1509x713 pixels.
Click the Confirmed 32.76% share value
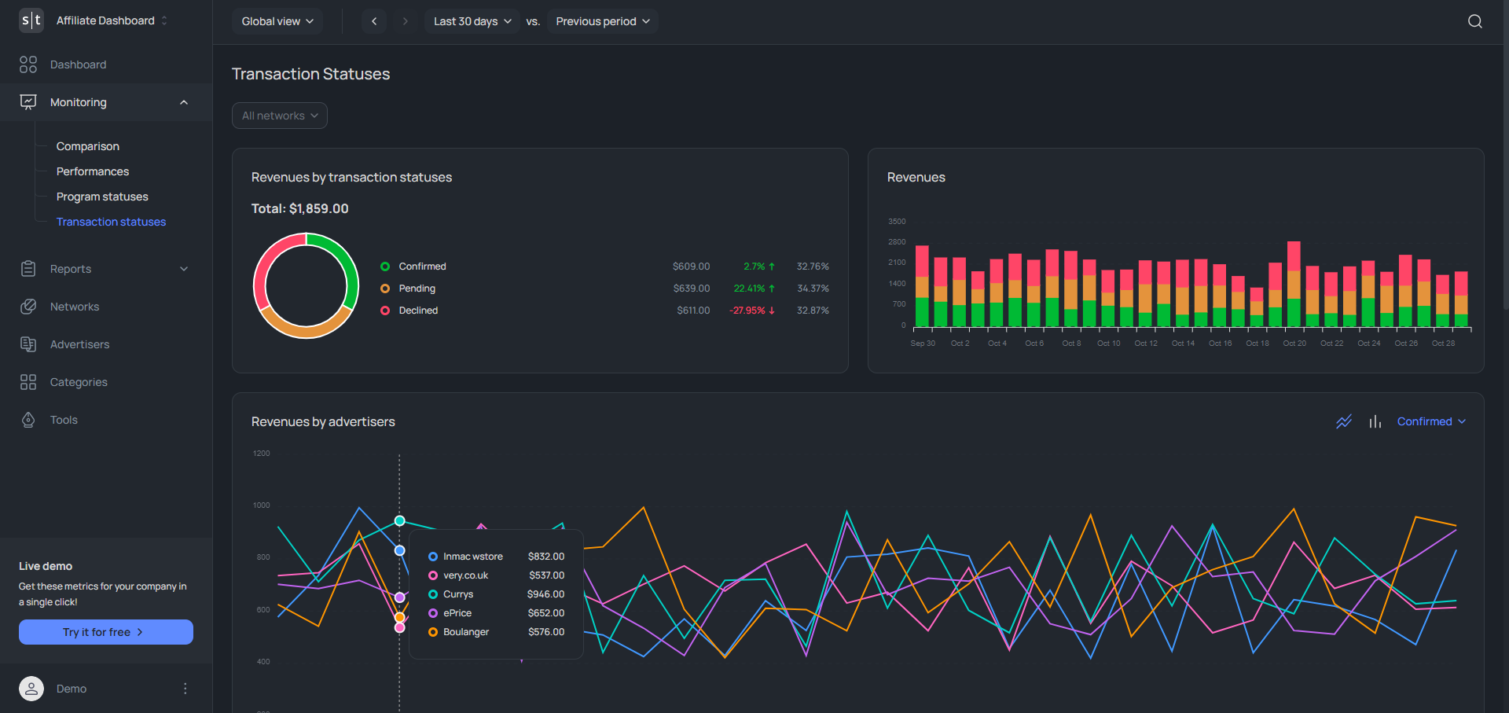click(813, 266)
